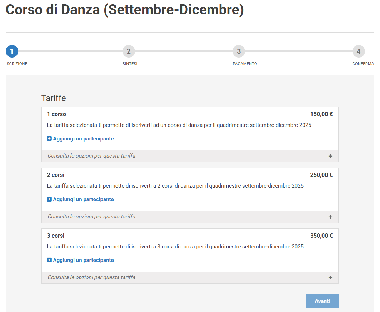This screenshot has height=312, width=380.
Task: Click the Avanti button
Action: [322, 301]
